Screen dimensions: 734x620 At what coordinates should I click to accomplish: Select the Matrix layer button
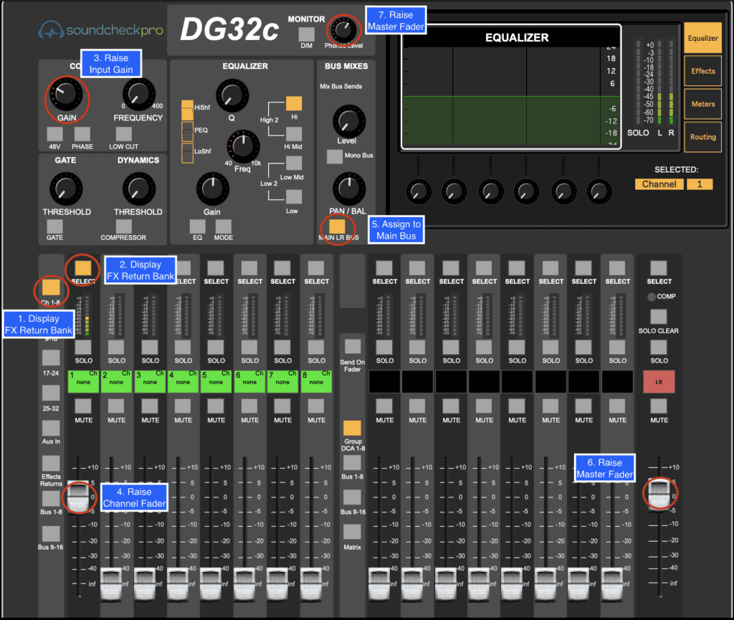click(x=352, y=532)
